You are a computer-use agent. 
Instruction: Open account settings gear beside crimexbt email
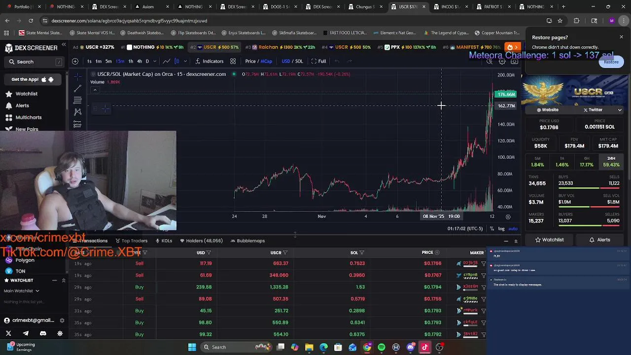[x=62, y=320]
